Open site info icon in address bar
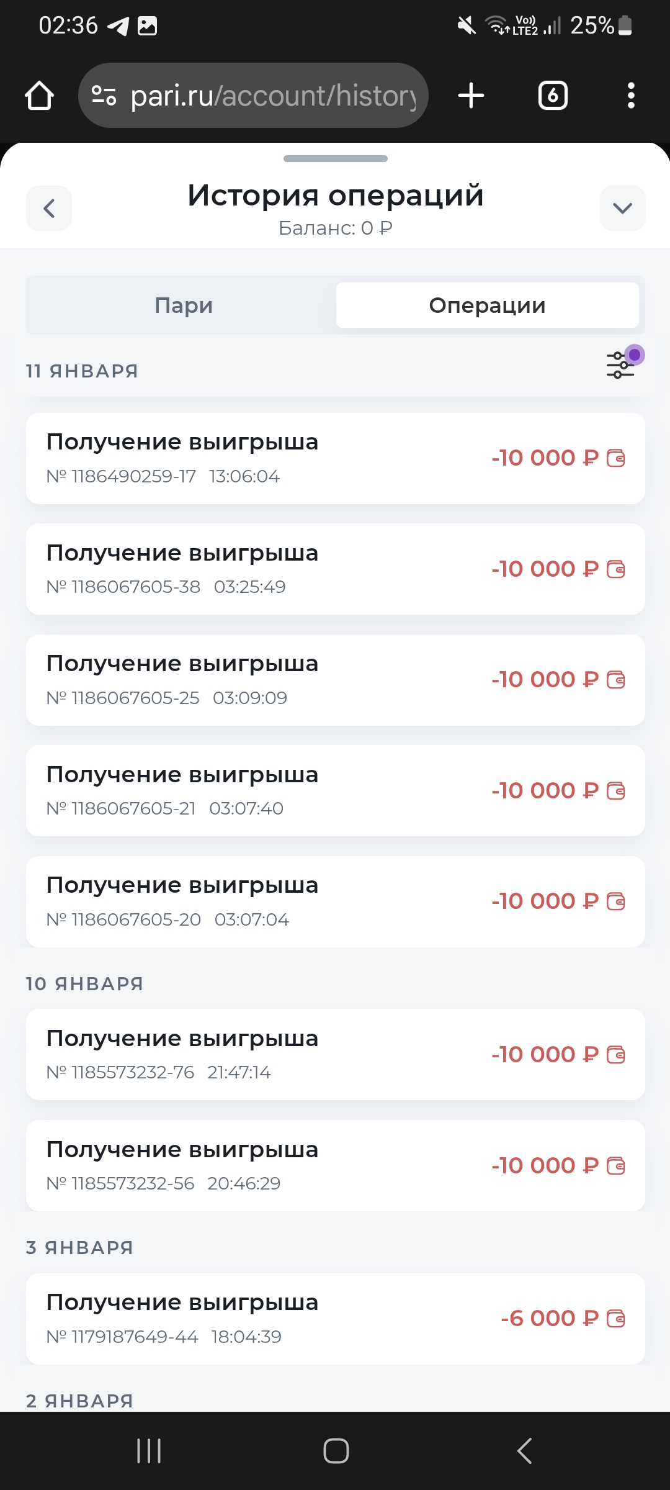This screenshot has height=1490, width=670. 104,96
